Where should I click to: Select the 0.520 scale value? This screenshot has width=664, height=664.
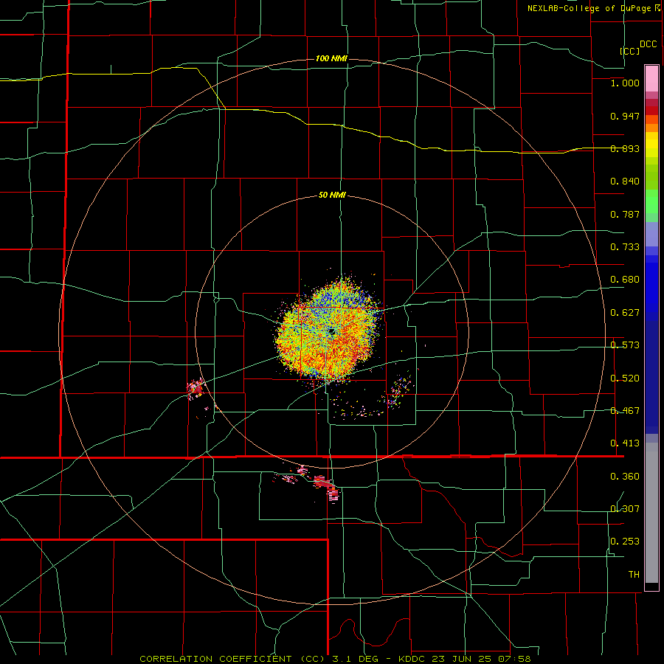click(x=625, y=378)
